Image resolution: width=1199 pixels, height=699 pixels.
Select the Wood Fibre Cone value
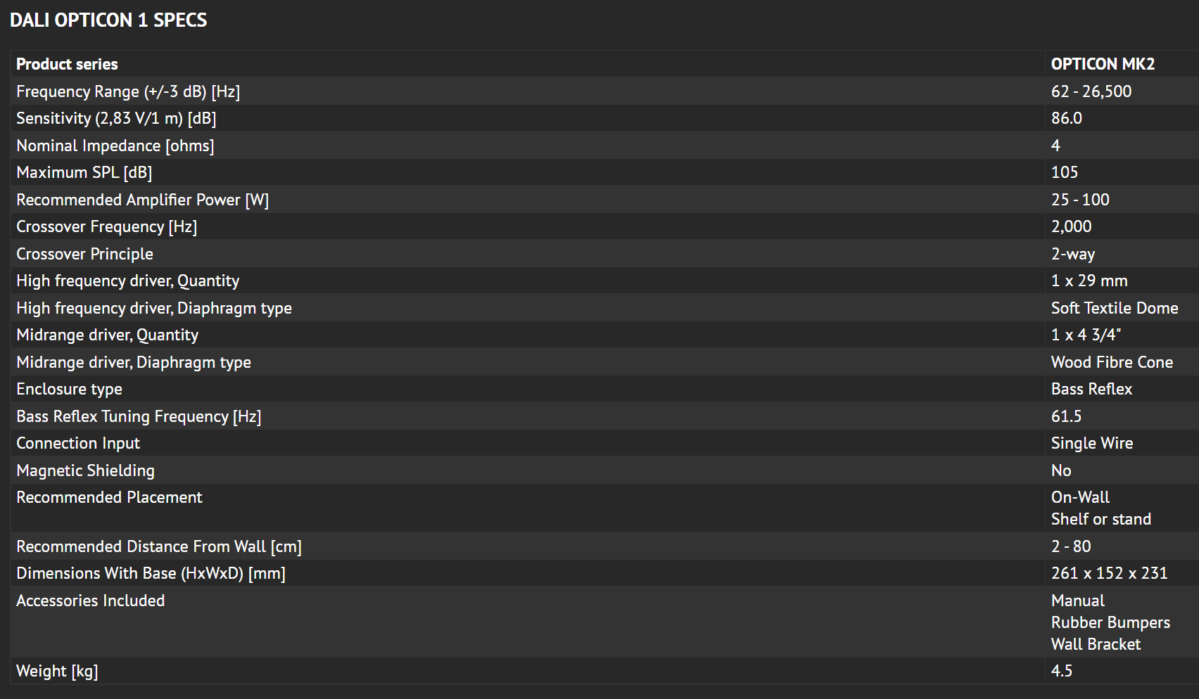(x=1112, y=362)
